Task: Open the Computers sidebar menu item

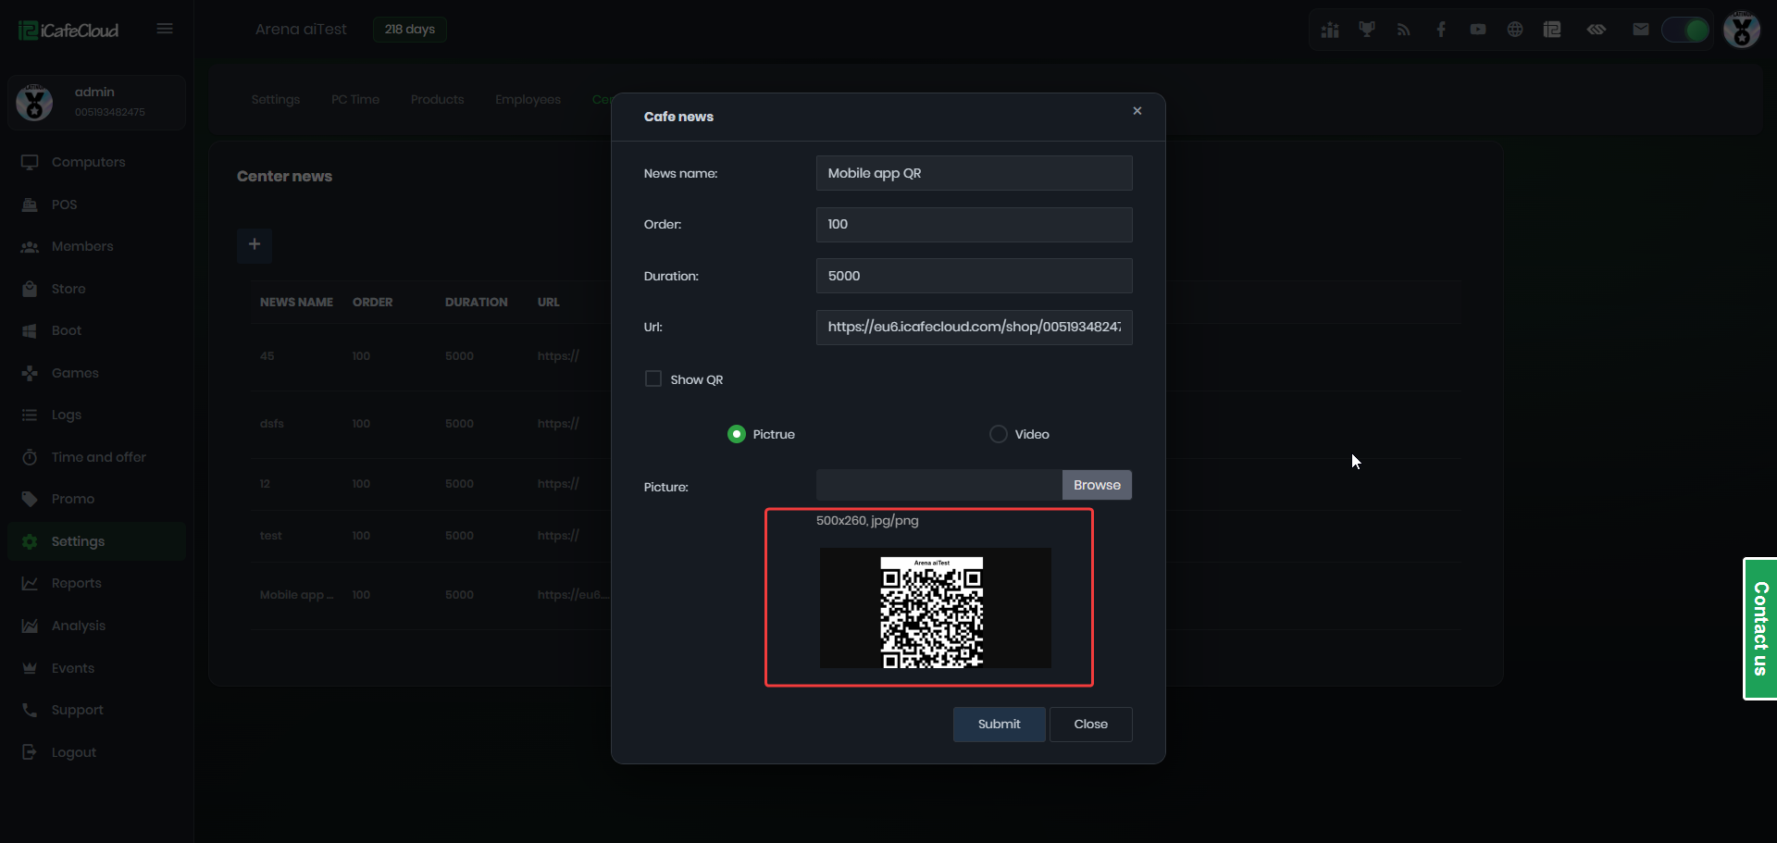Action: 88,162
